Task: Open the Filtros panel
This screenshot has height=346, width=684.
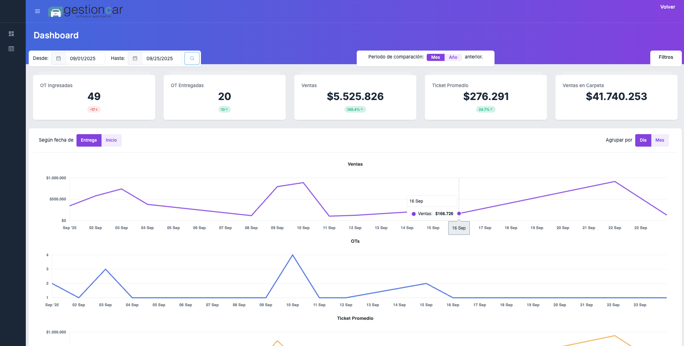Action: [x=666, y=57]
